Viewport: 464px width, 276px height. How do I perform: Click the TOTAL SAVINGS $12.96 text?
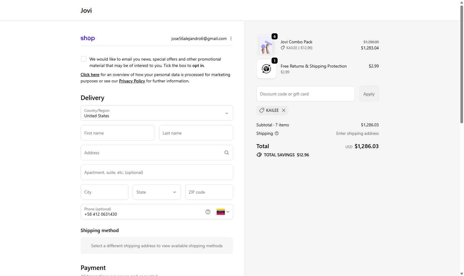[x=286, y=155]
